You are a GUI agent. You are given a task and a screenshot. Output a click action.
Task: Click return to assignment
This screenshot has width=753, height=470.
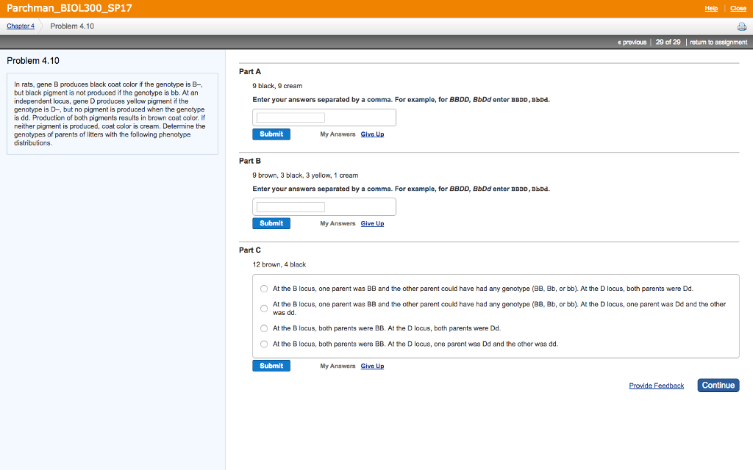click(x=718, y=42)
